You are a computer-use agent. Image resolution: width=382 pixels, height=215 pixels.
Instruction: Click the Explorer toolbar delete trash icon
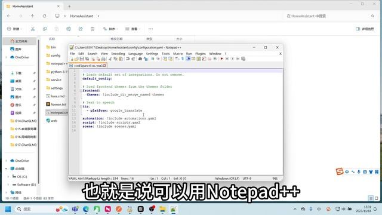[93, 29]
